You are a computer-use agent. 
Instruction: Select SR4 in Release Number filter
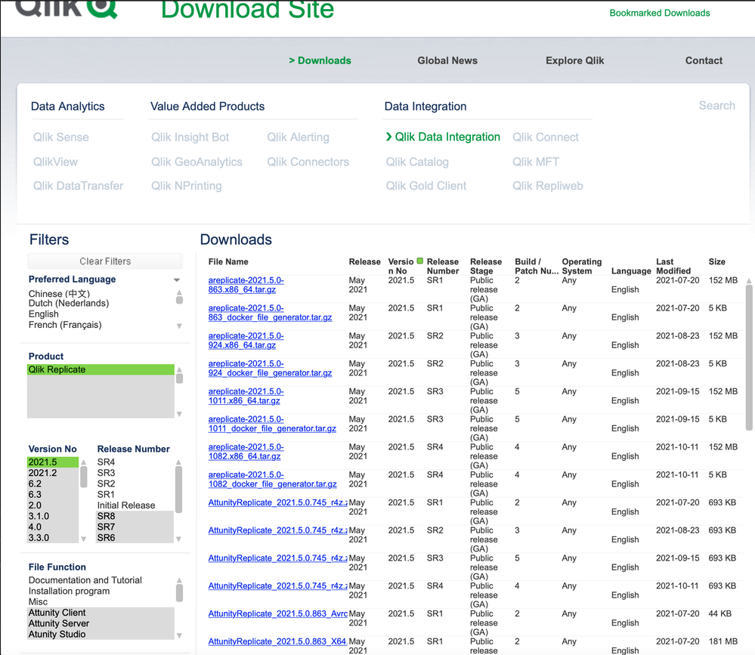[106, 462]
